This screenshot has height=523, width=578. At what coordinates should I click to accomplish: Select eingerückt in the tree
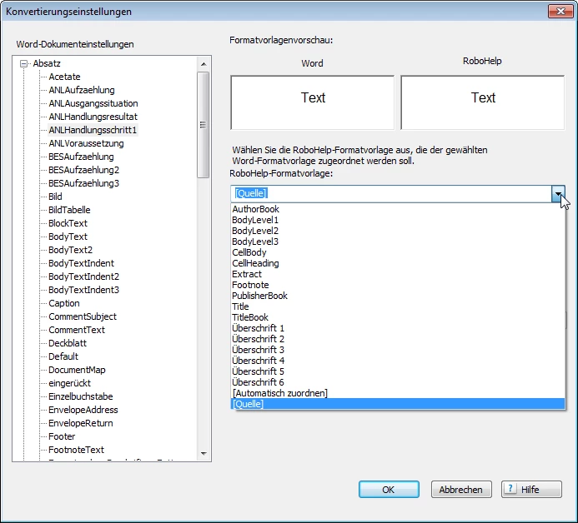(x=69, y=383)
